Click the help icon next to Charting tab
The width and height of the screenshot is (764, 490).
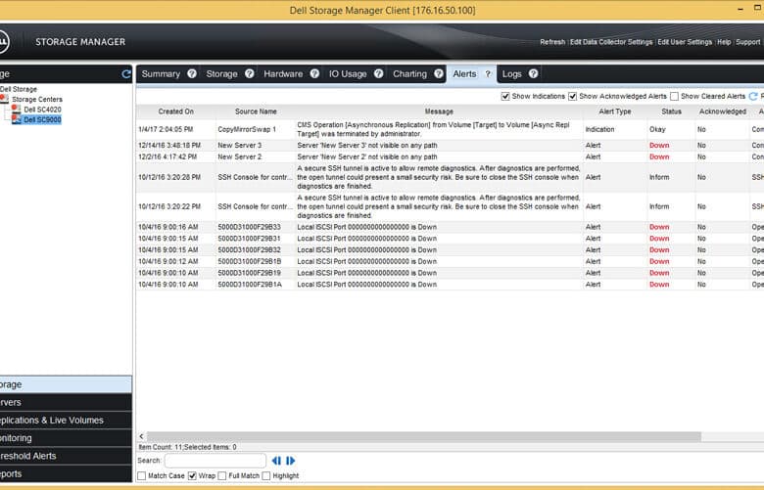439,73
